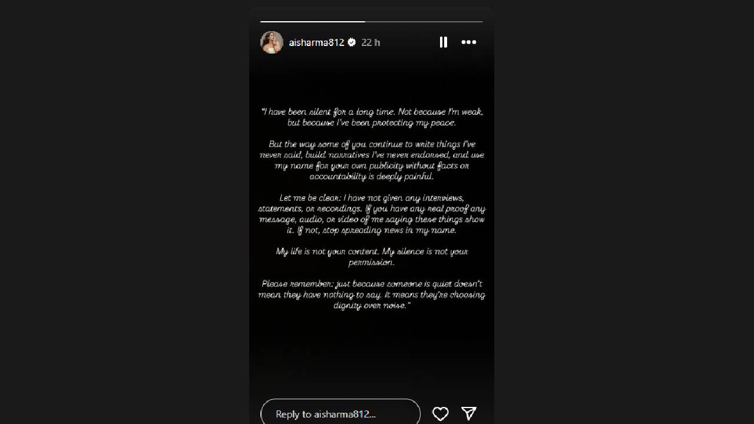
Task: Click unfilled portion of story progress bar
Action: [x=424, y=21]
